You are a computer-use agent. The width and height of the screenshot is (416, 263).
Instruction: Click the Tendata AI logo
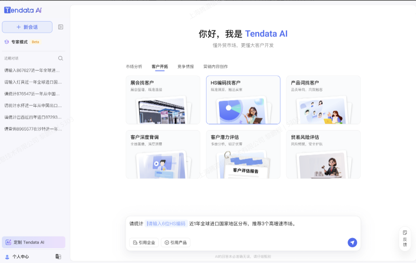click(23, 10)
